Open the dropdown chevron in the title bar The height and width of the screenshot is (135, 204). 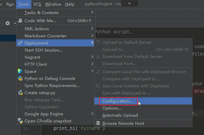(129, 4)
